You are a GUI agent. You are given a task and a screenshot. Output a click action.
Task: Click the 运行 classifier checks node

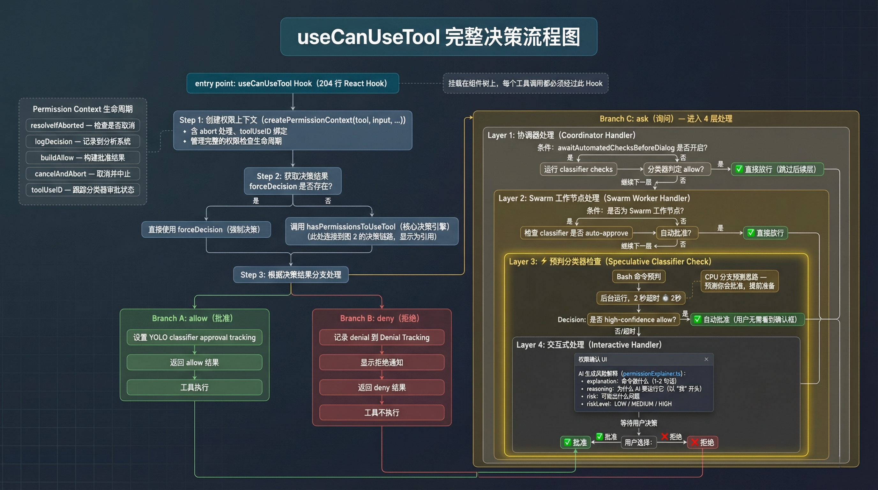pos(578,169)
